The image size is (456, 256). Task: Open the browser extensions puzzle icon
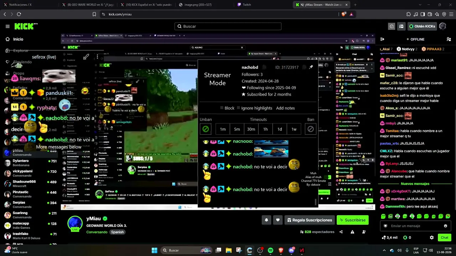tap(409, 14)
